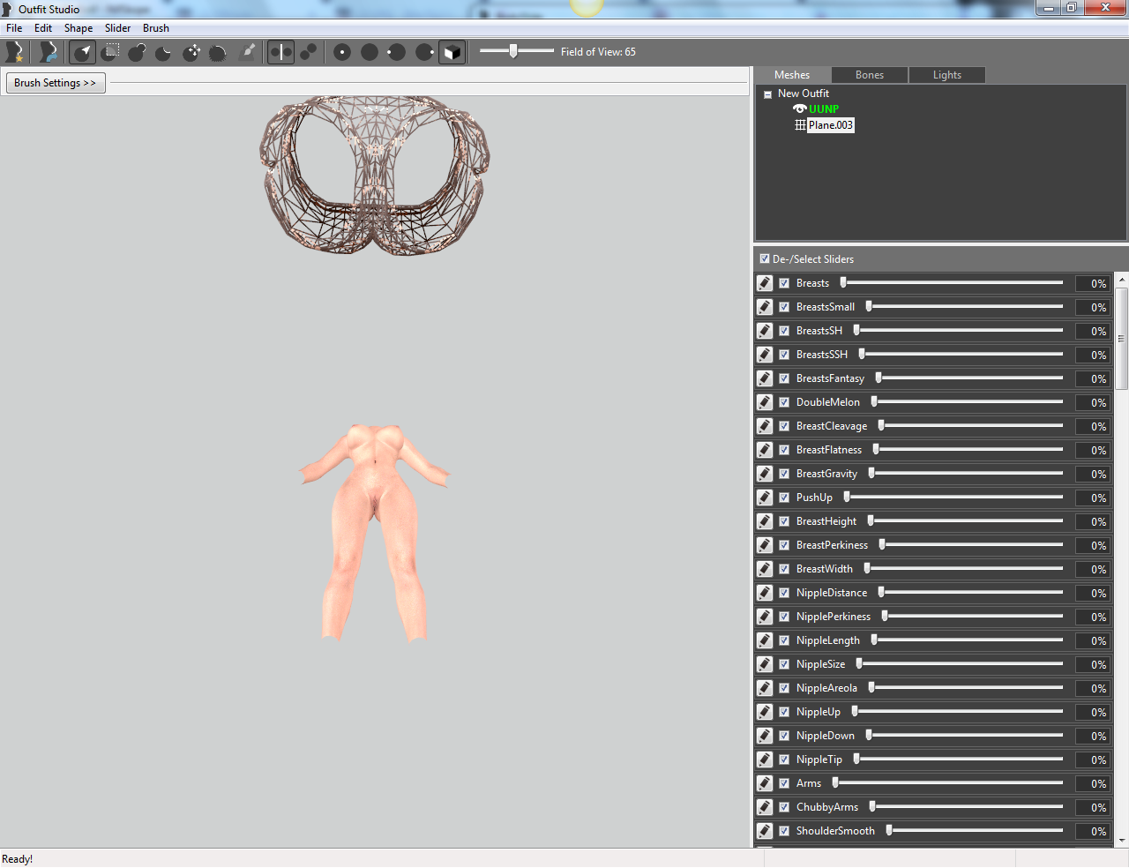Select the New Outfit root item
The width and height of the screenshot is (1129, 868).
pos(803,94)
